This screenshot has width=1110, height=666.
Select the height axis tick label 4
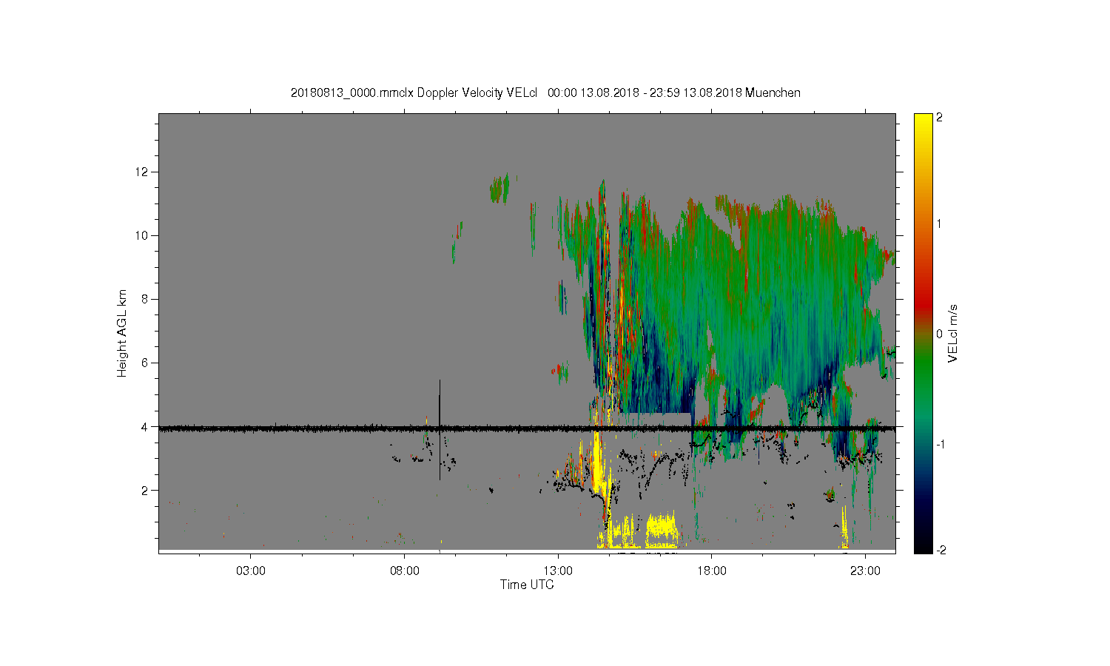point(145,426)
